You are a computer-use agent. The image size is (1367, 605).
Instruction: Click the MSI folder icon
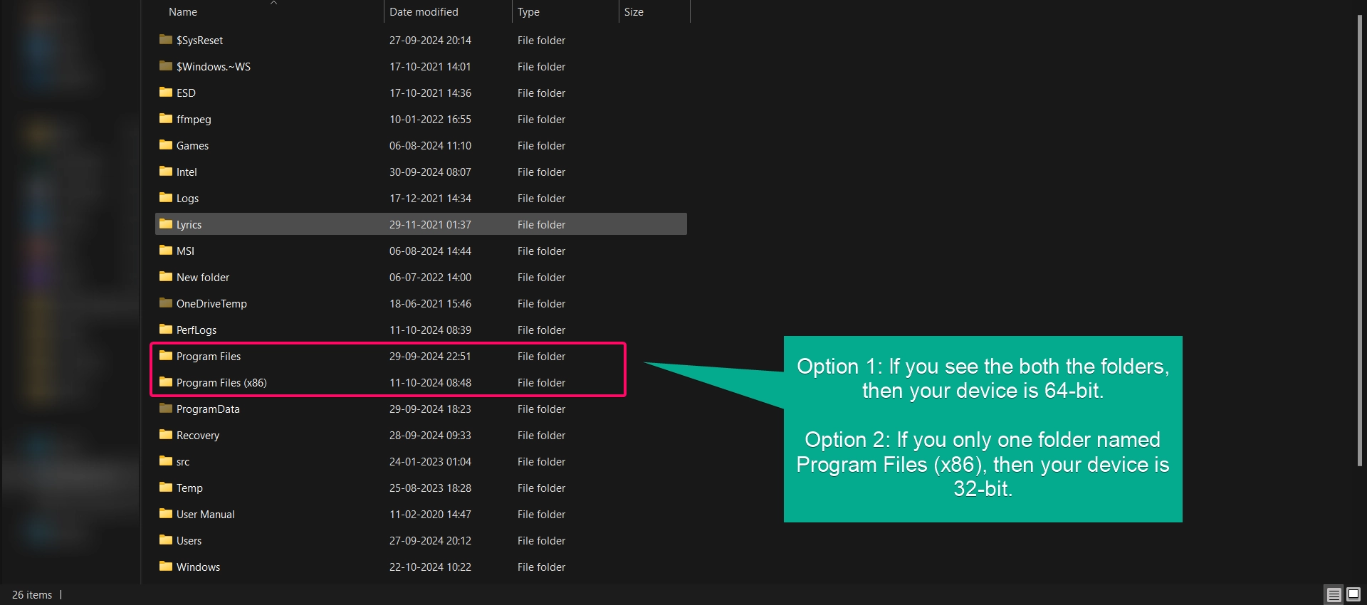[166, 250]
